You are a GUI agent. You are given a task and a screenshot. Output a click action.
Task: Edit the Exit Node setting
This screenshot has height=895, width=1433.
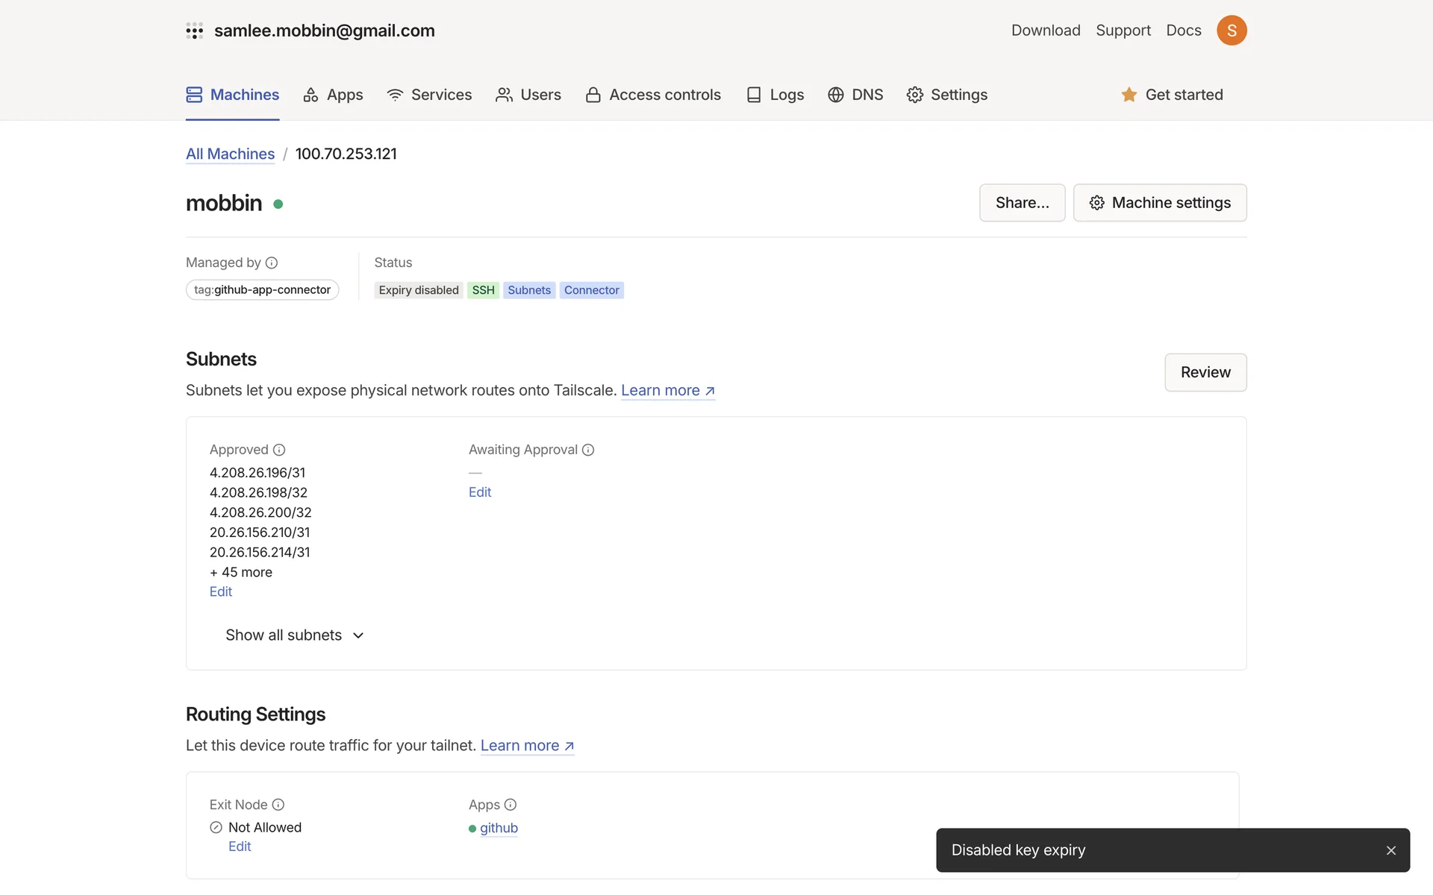(240, 847)
